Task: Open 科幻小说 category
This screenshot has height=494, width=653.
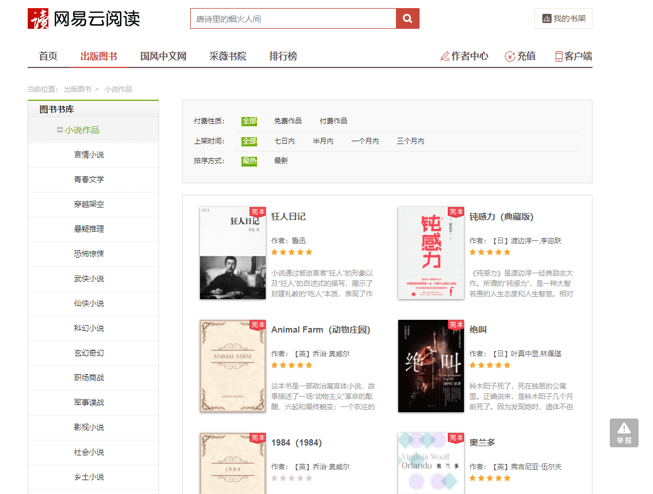Action: pyautogui.click(x=89, y=328)
